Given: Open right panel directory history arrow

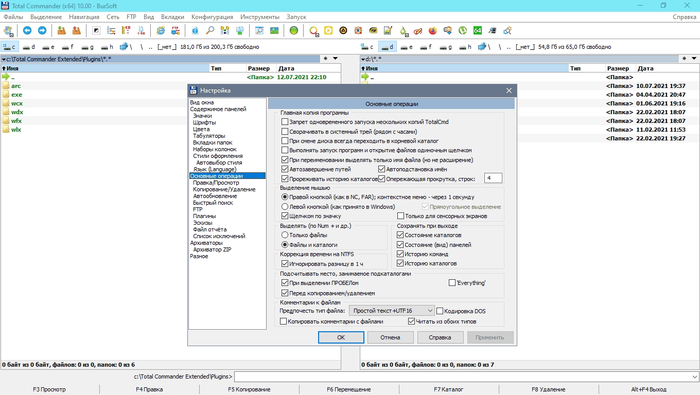Looking at the screenshot, I should [x=694, y=59].
